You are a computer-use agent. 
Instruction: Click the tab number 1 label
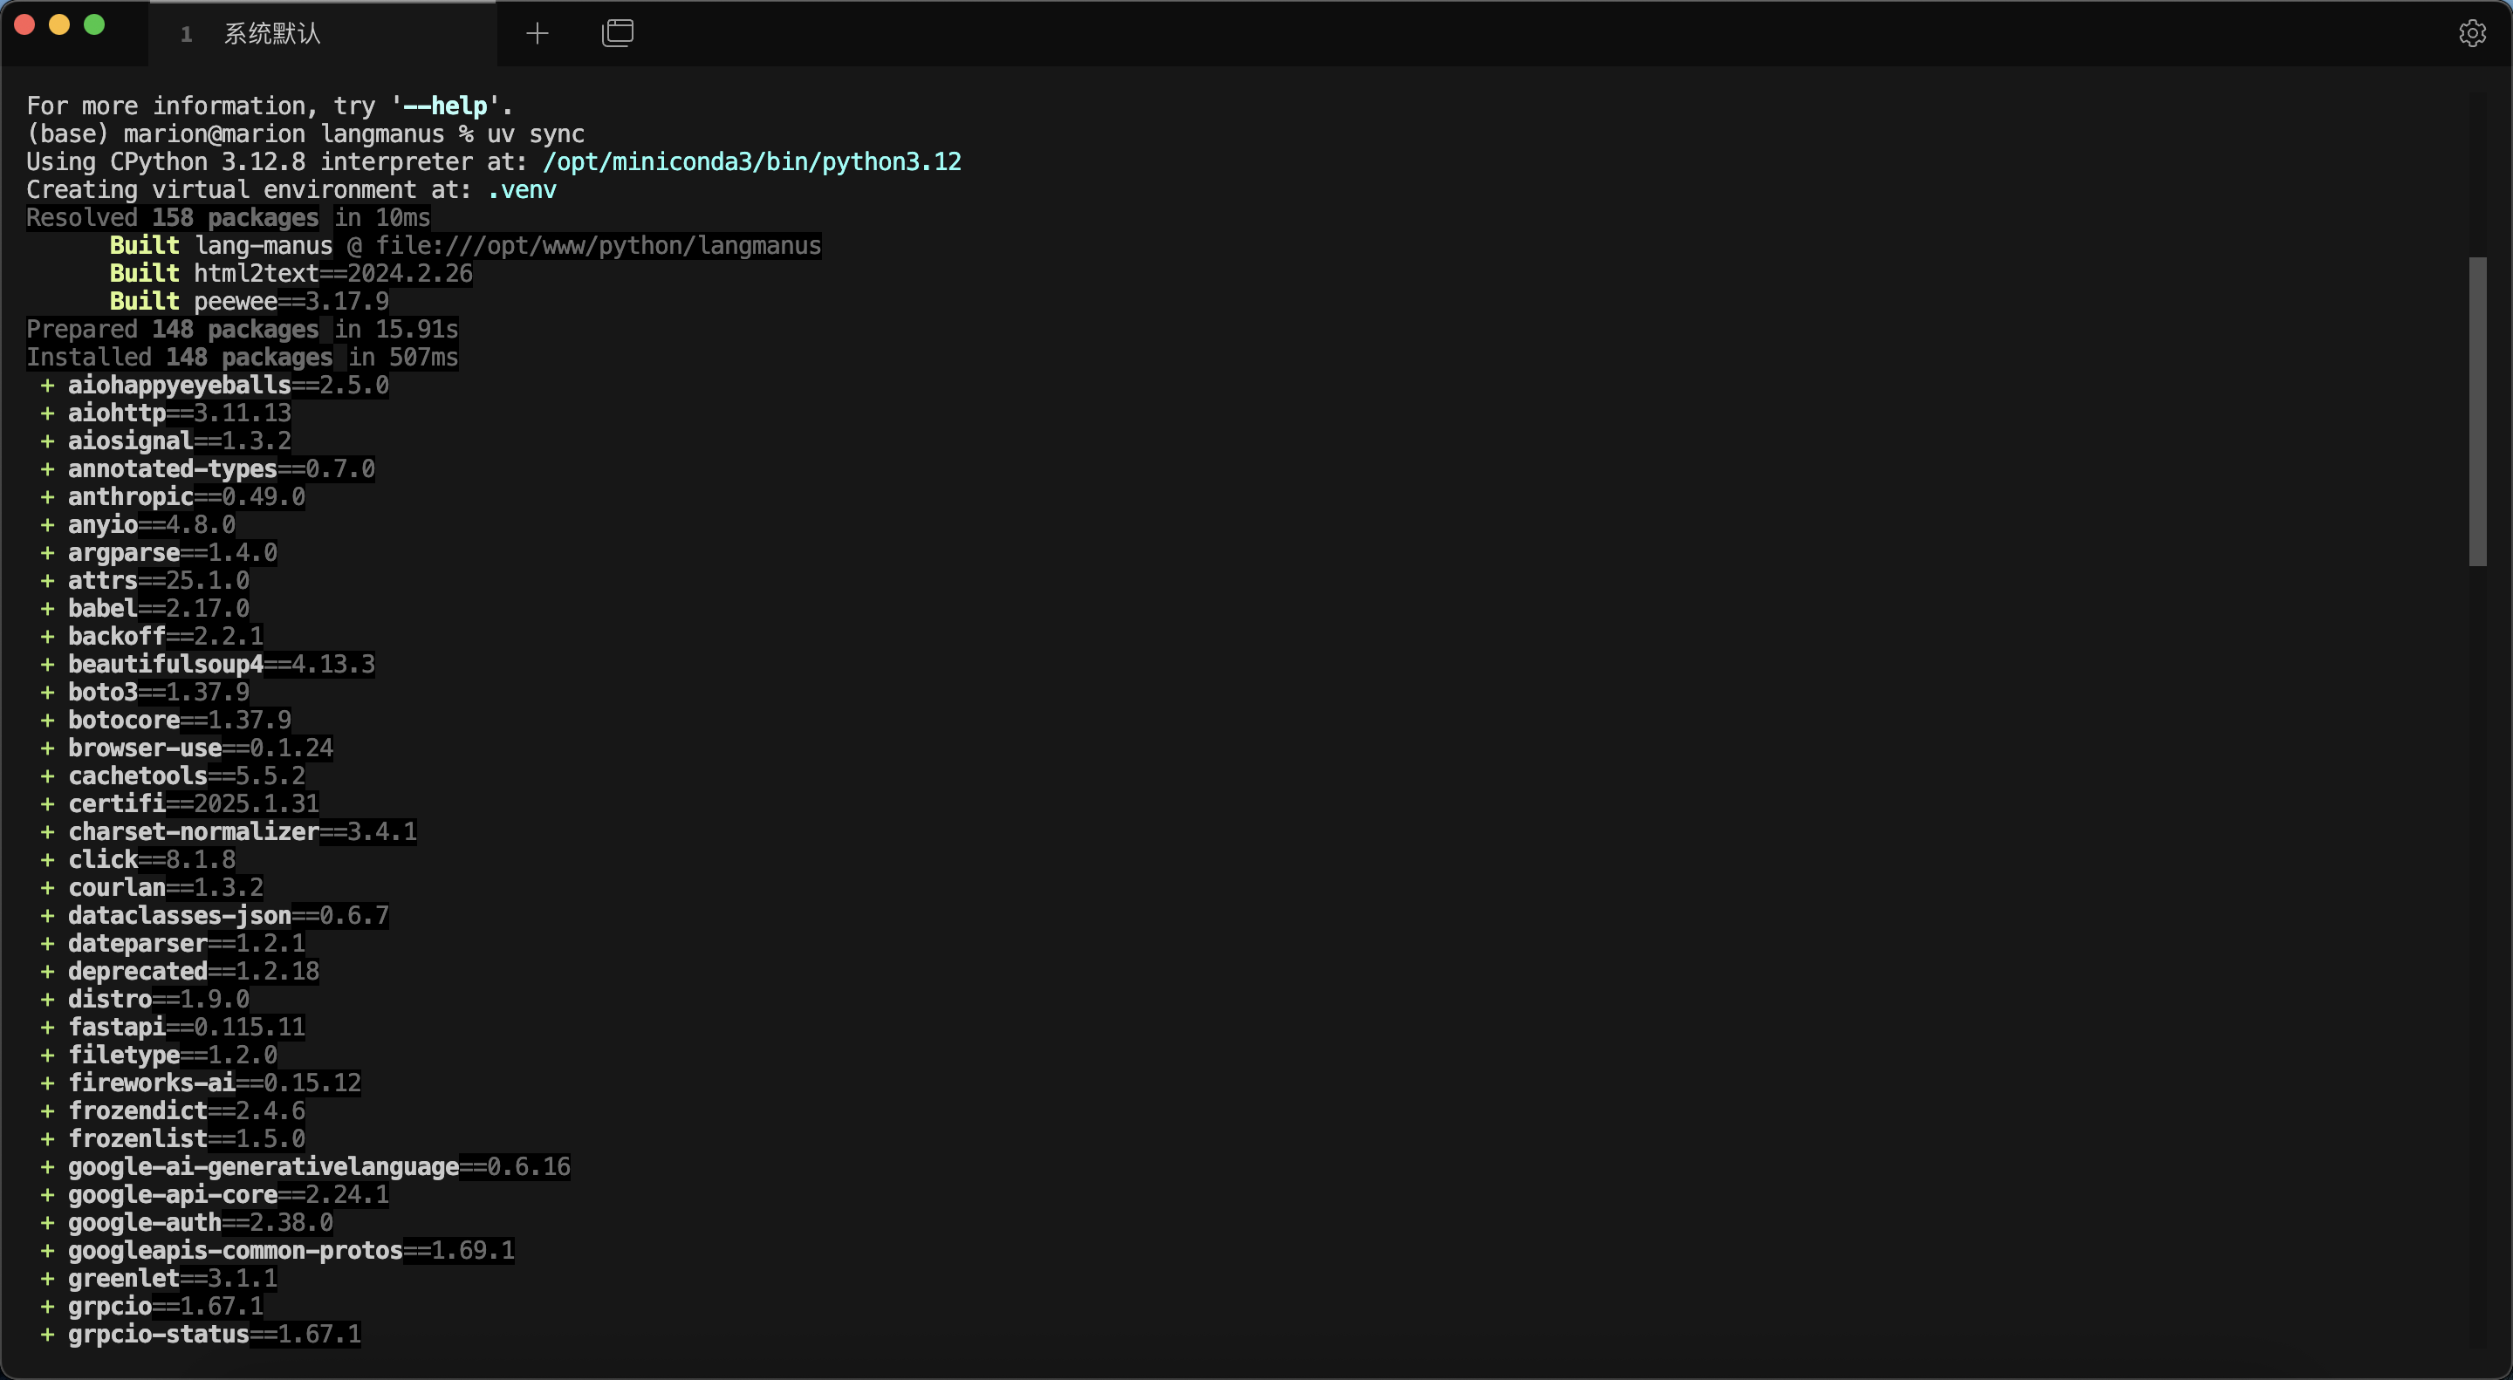tap(187, 35)
